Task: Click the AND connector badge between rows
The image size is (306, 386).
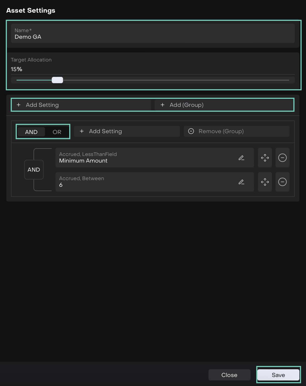Action: click(34, 170)
